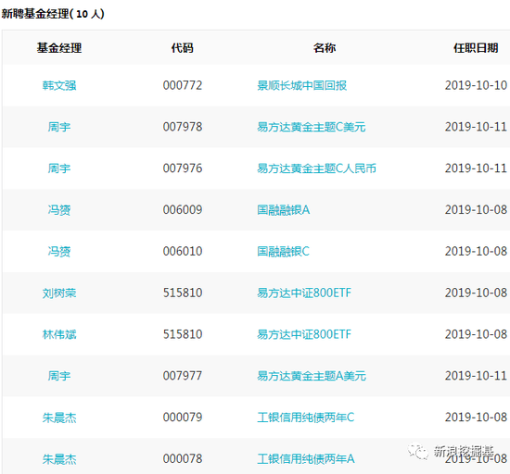Select code 515810 in 刘树荣's row

click(x=183, y=293)
